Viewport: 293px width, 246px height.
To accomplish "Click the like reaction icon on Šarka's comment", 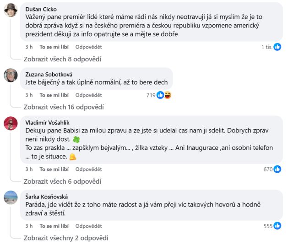I will [x=277, y=226].
